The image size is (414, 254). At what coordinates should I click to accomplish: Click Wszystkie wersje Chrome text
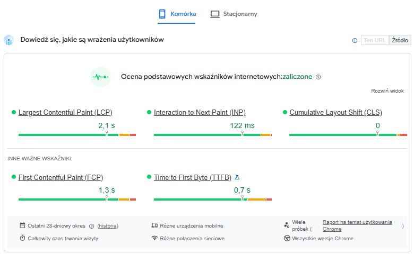(x=323, y=239)
